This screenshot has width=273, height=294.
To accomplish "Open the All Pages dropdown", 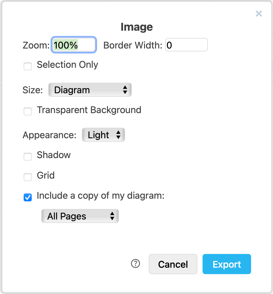I will (80, 216).
